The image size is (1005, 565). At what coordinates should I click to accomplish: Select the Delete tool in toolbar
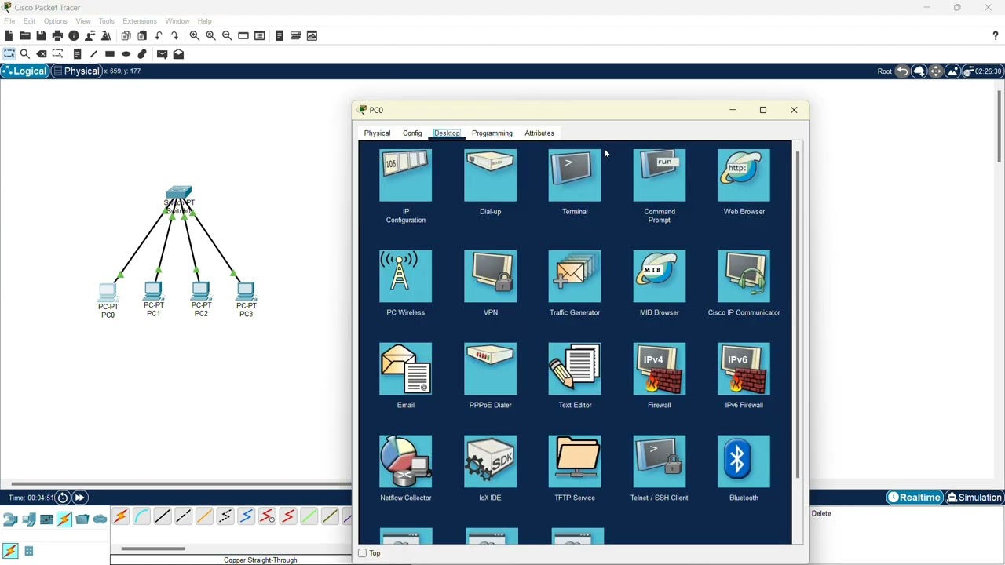[42, 53]
